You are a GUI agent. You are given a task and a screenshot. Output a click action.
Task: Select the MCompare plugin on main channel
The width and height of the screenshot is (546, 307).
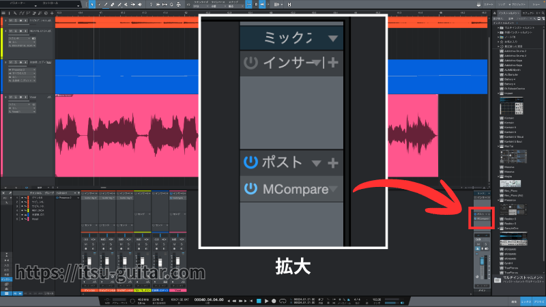tap(483, 218)
